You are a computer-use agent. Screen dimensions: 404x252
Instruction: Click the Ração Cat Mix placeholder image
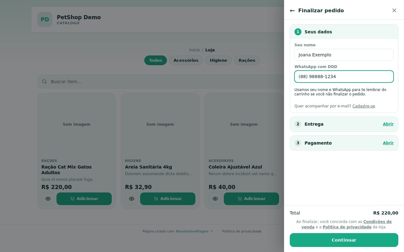tap(76, 124)
